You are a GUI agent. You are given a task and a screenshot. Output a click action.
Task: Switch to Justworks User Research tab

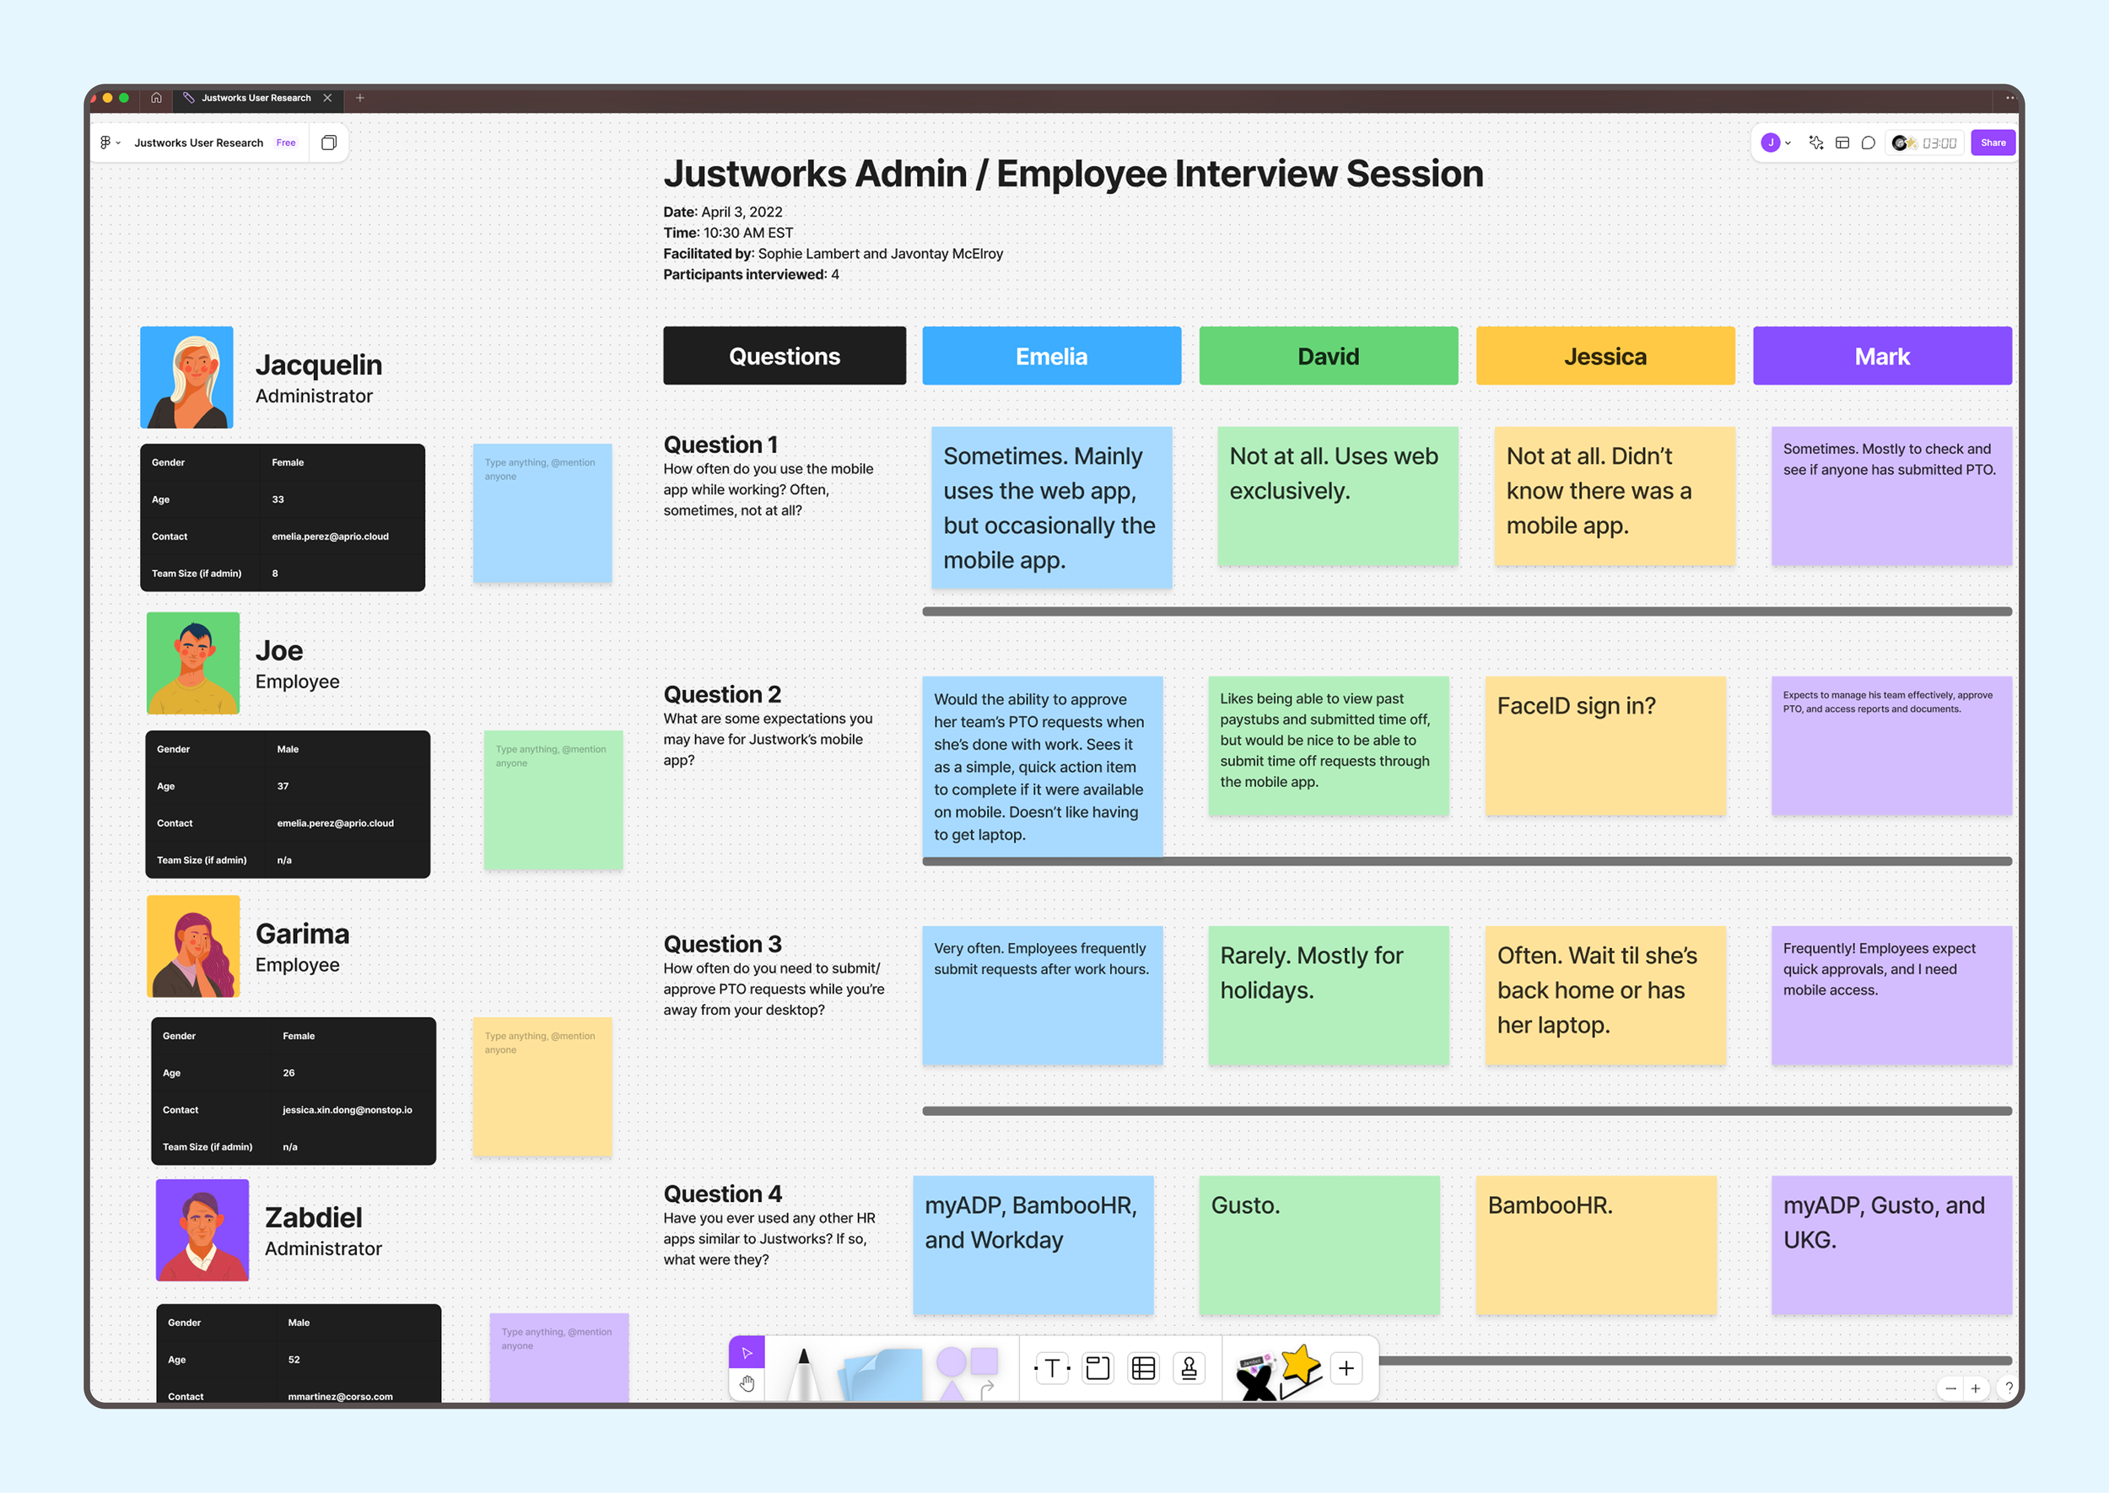256,98
